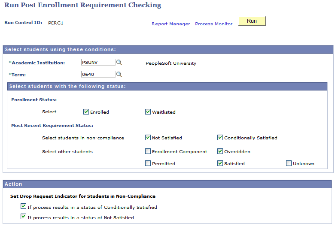Uncheck the Enrolled checkbox
Screen dimensions: 335x226
coord(86,111)
